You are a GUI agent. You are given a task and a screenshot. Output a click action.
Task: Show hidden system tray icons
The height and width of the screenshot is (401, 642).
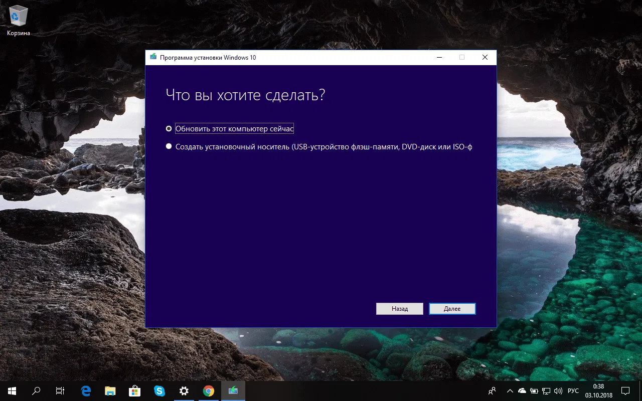[510, 391]
